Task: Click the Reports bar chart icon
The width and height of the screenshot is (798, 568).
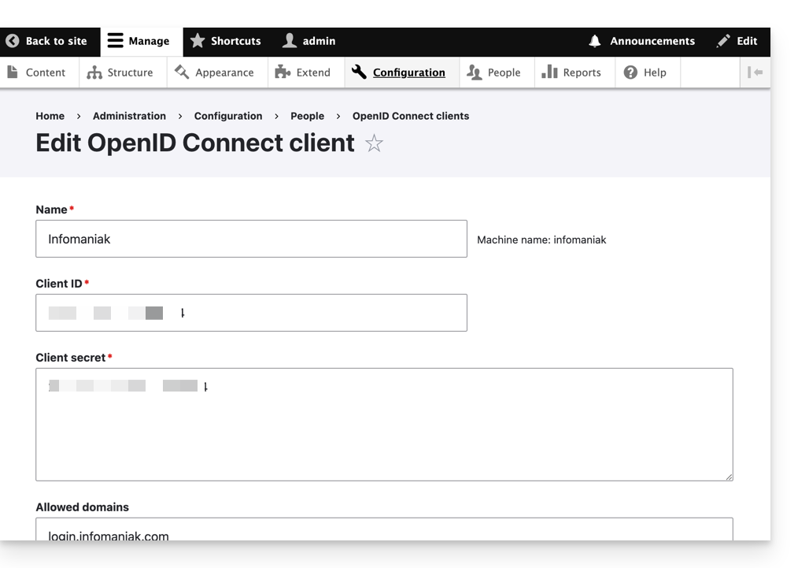Action: 549,72
